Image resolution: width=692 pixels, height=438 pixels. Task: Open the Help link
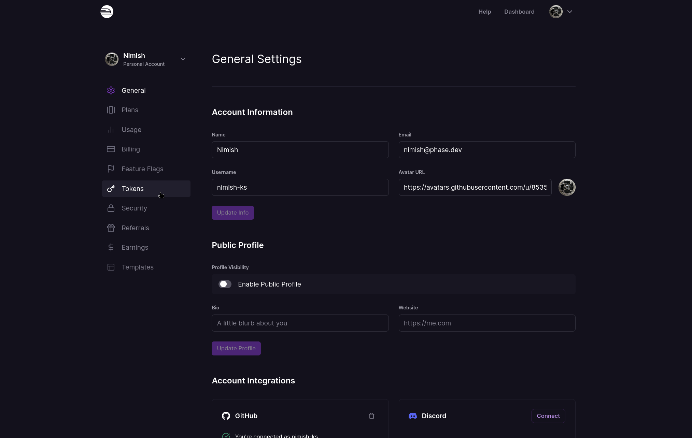click(x=484, y=12)
